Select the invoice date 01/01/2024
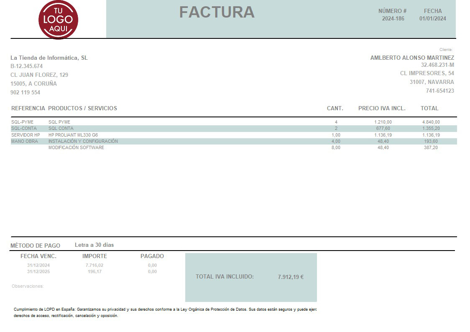The image size is (470, 332). click(x=433, y=18)
